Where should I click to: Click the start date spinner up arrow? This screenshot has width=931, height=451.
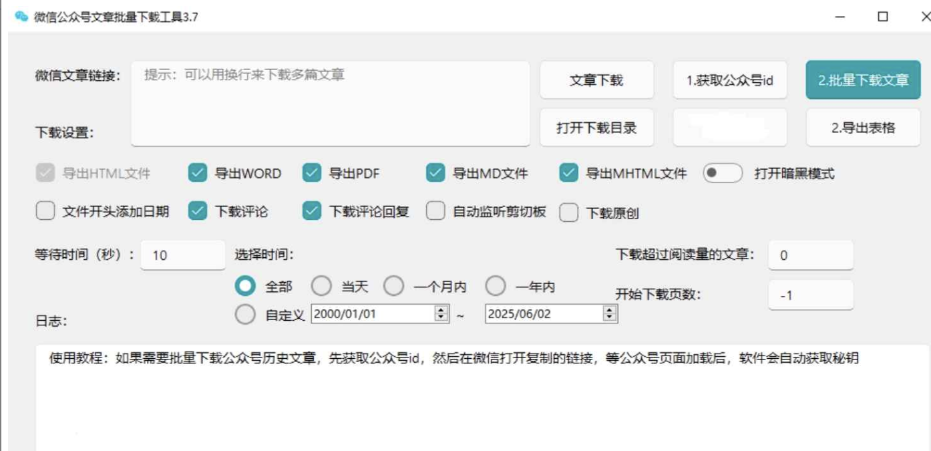[x=440, y=309]
